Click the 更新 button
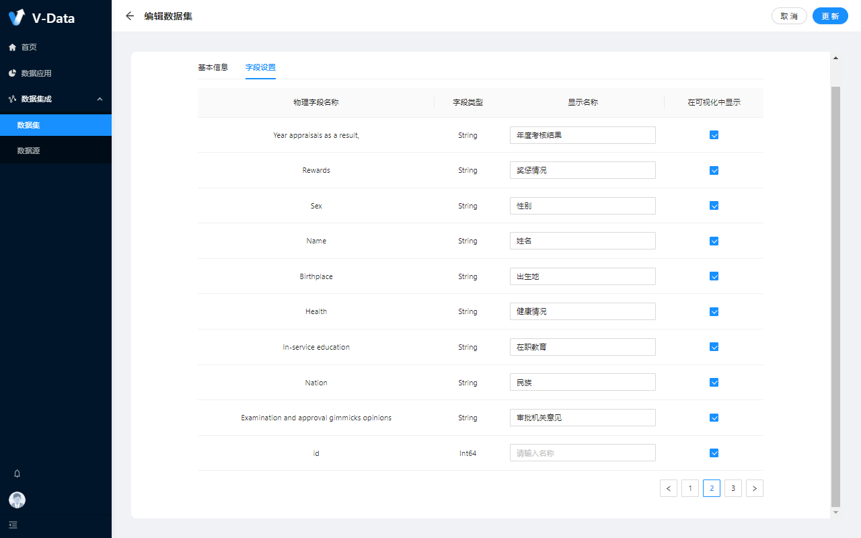Screen dimensions: 861x538 830,16
